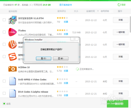Click 卸载 for DivX Codec 3.1alpha
Viewport: 131px width, 108px height.
click(121, 94)
